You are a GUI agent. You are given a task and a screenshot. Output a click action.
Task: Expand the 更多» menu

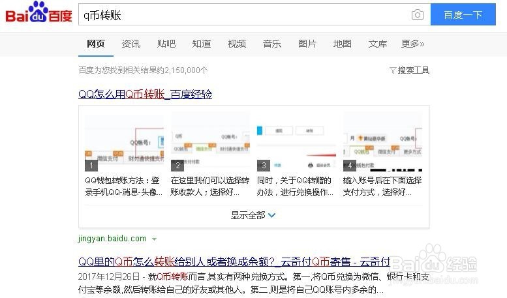pyautogui.click(x=413, y=44)
